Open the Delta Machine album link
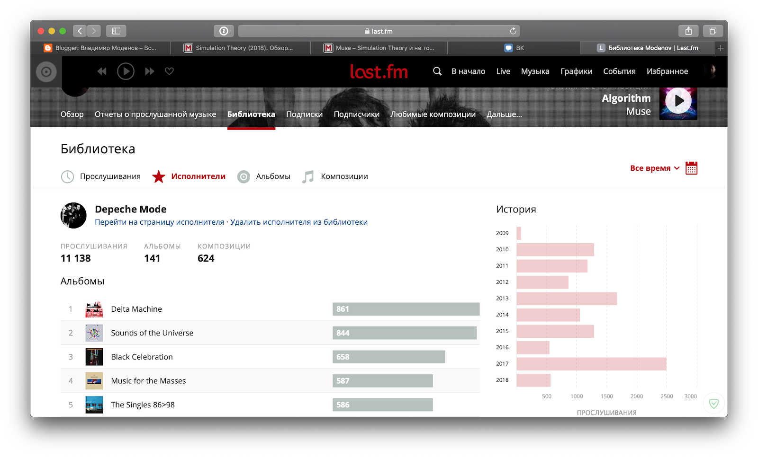 [136, 309]
